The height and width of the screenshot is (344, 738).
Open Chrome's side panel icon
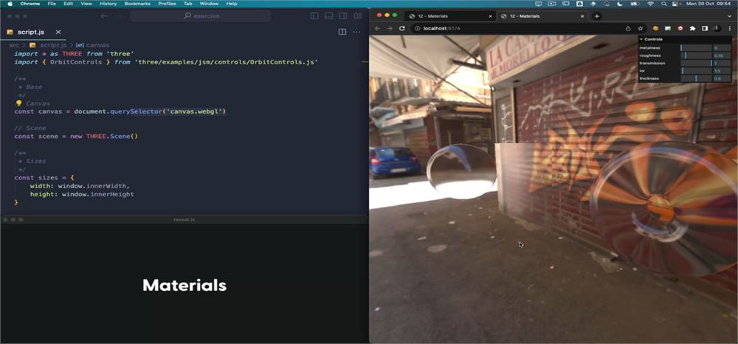click(705, 28)
